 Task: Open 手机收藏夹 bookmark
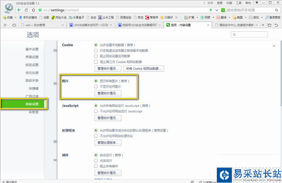point(28,18)
